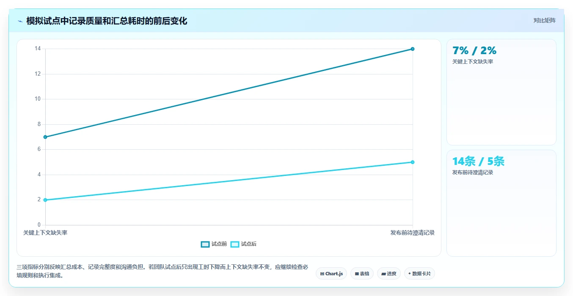Click the 进度 tag

click(x=388, y=274)
